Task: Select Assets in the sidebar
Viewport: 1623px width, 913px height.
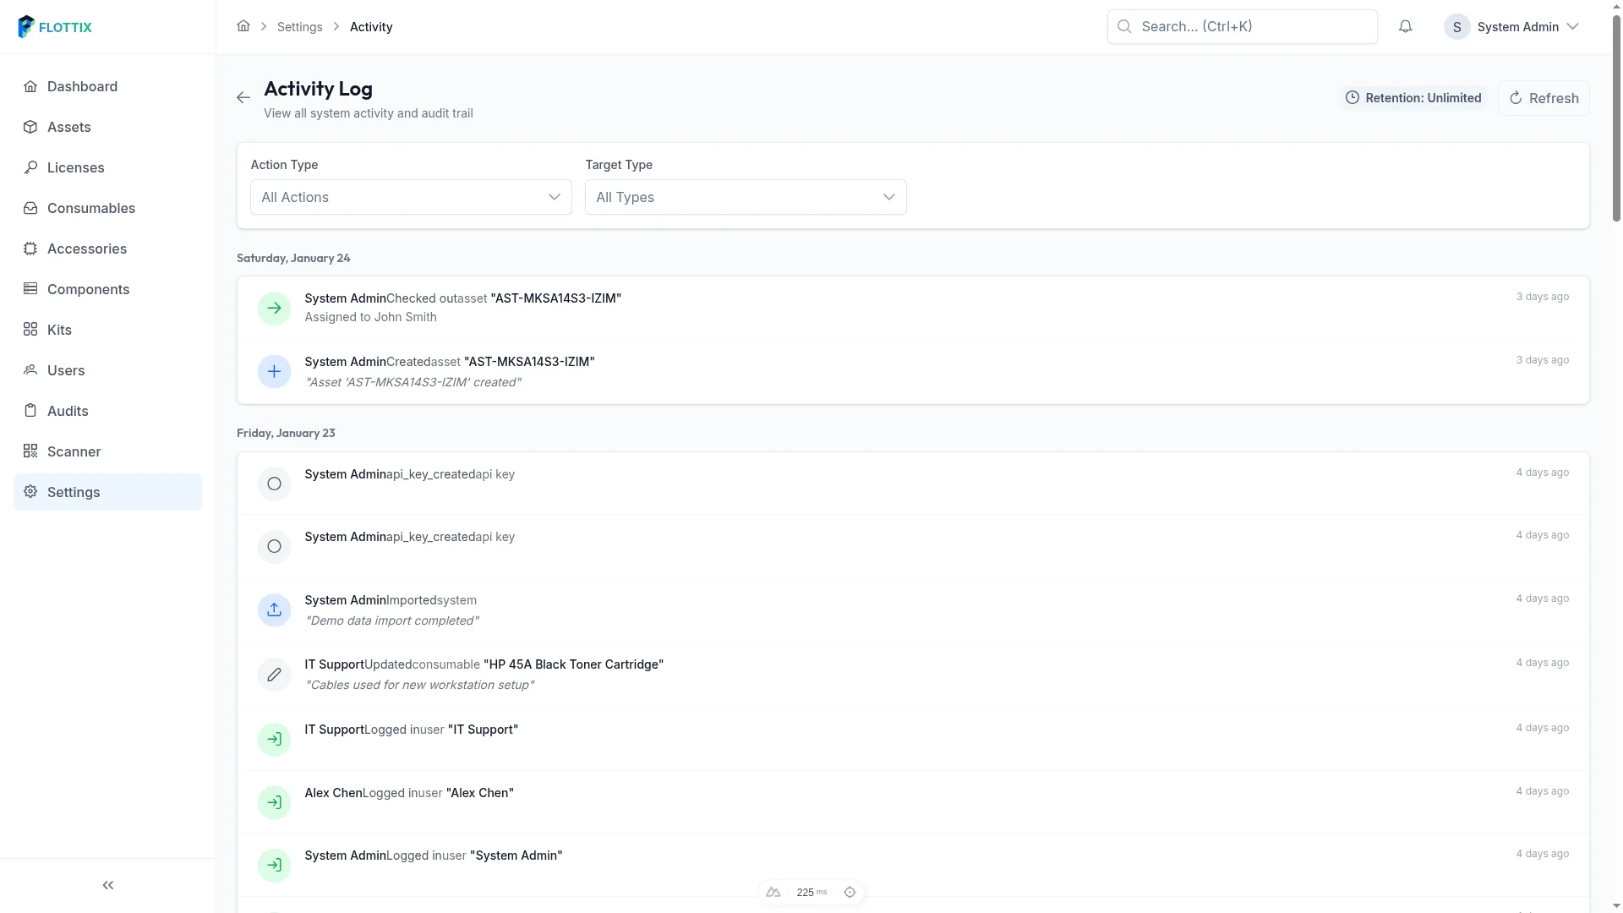Action: tap(68, 127)
